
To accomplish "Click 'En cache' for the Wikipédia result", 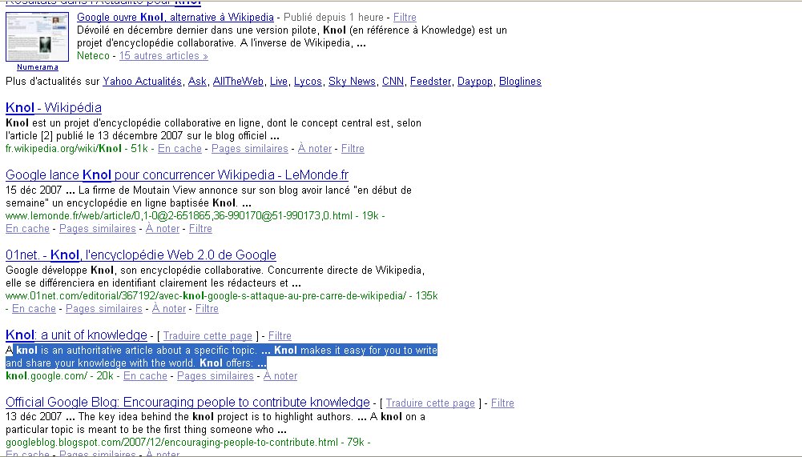I will [x=179, y=149].
